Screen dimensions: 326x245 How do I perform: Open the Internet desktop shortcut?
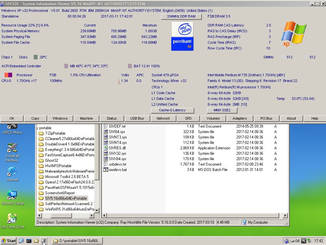coord(12,174)
